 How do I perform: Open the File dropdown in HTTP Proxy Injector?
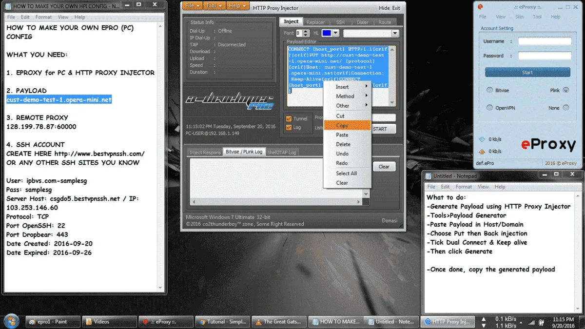coord(193,6)
